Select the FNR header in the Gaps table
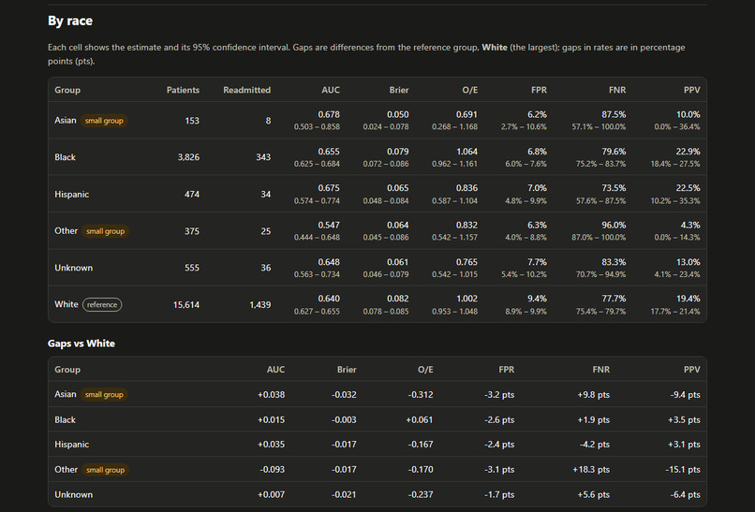 pos(601,370)
